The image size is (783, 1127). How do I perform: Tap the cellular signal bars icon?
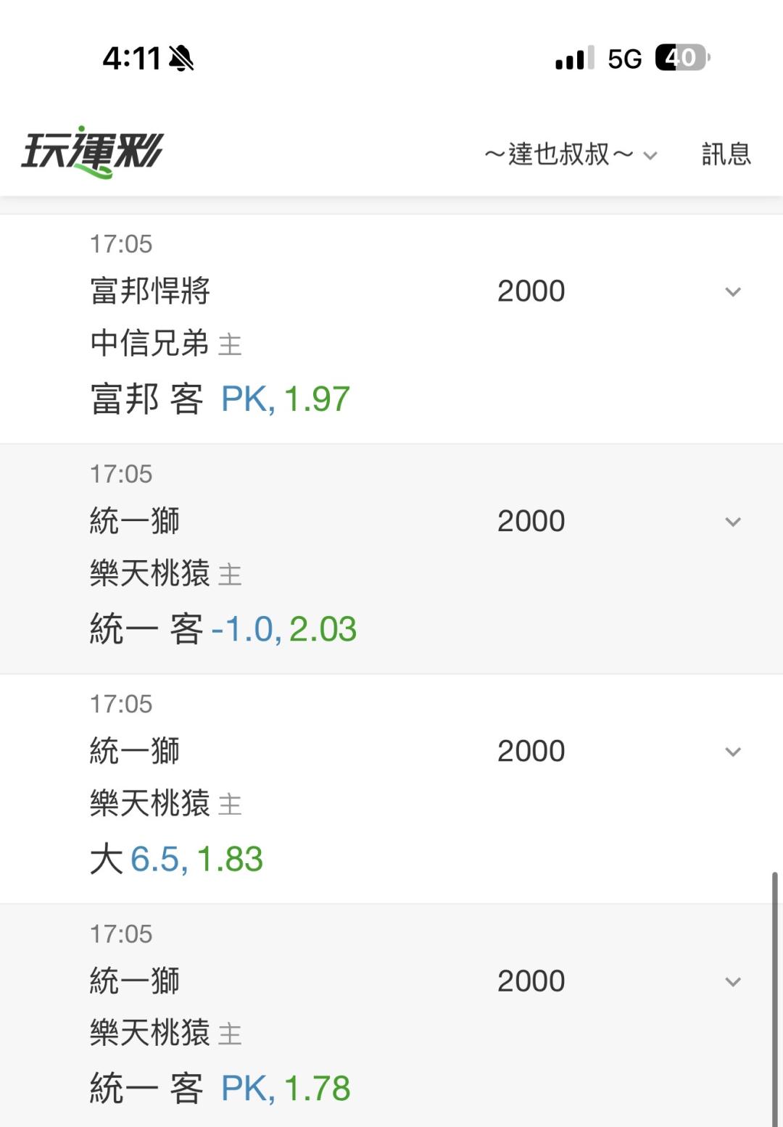click(x=574, y=58)
